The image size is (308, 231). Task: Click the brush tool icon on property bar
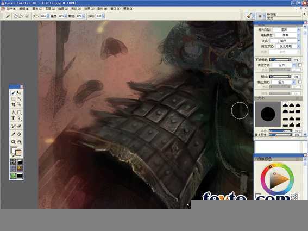(x=8, y=16)
